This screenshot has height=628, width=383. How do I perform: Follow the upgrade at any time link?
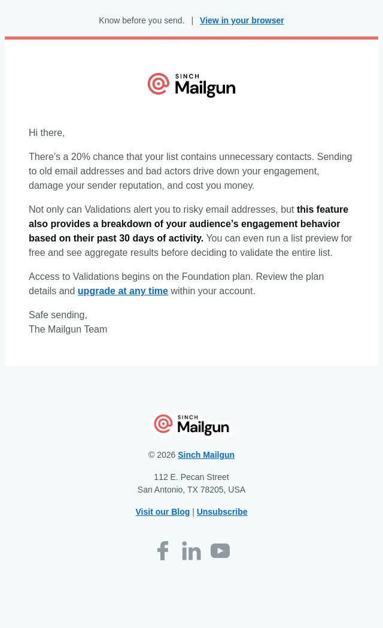coord(123,291)
